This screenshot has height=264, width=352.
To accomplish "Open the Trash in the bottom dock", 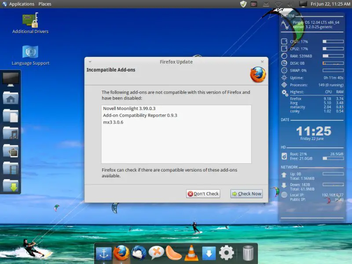I will (x=248, y=253).
